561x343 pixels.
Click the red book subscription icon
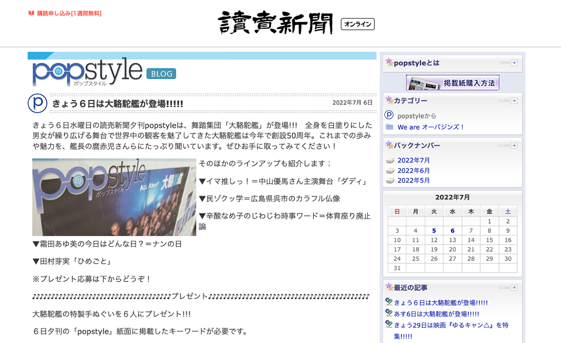pos(31,13)
